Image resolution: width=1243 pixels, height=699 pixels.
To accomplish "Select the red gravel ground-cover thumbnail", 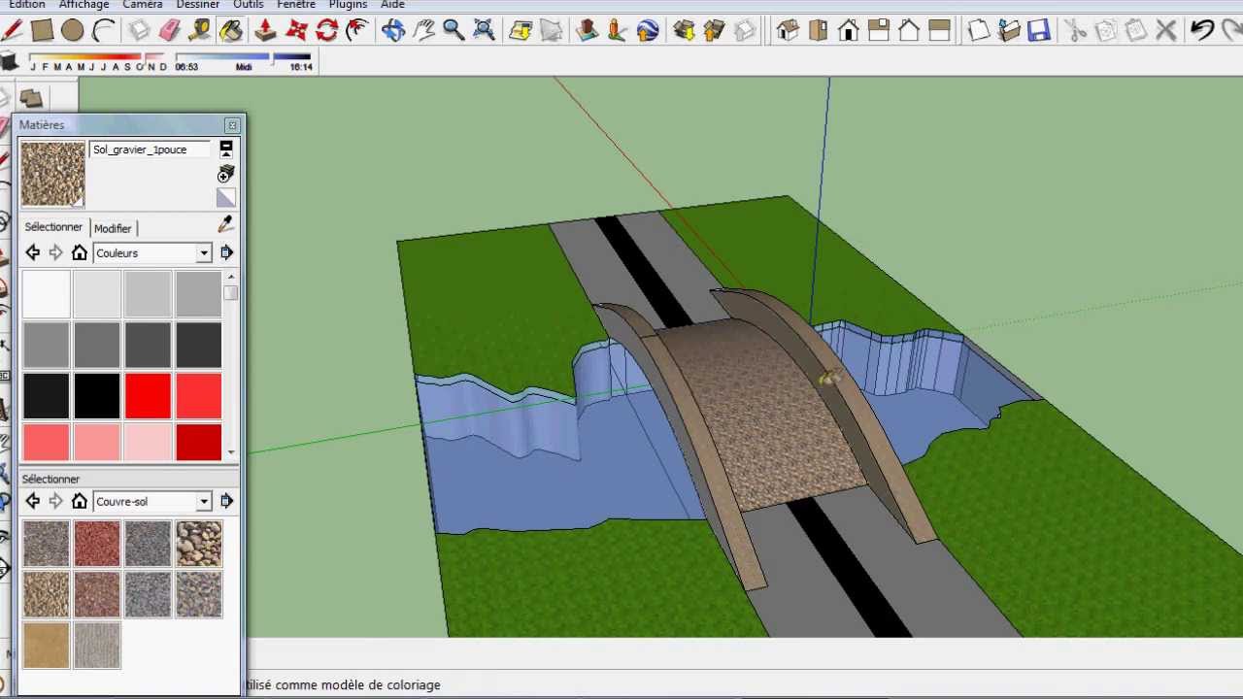I will coord(97,544).
